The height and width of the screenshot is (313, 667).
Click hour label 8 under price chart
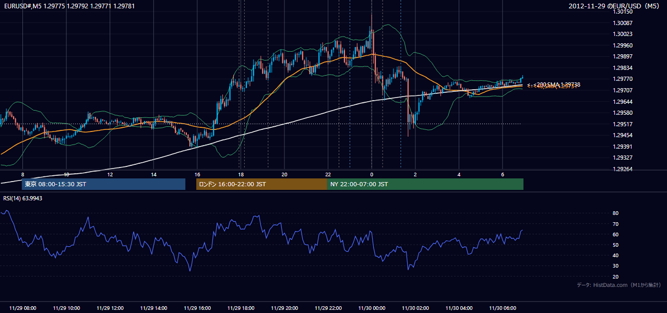click(22, 174)
